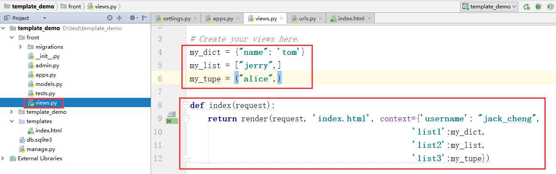The height and width of the screenshot is (174, 556).
Task: Collapse the front folder
Action: [x=12, y=37]
